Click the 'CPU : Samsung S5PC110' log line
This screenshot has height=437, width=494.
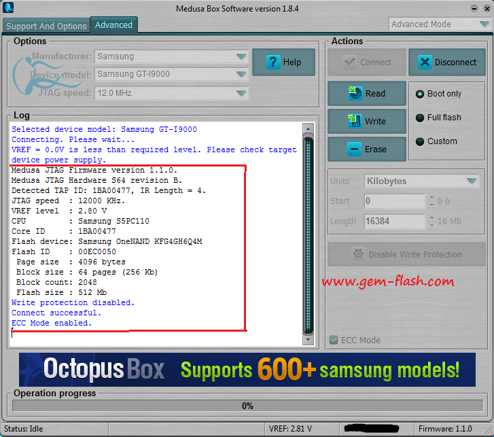80,221
